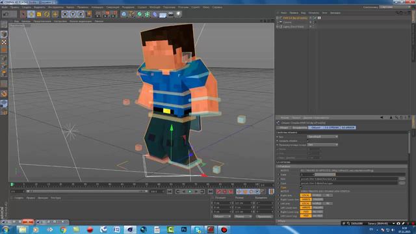
Task: Toggle Z axis lock
Action: pyautogui.click(x=81, y=14)
